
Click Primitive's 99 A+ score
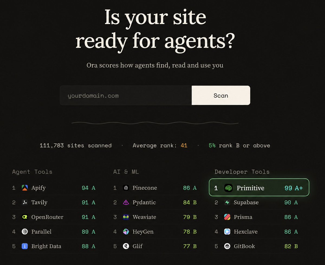point(294,188)
